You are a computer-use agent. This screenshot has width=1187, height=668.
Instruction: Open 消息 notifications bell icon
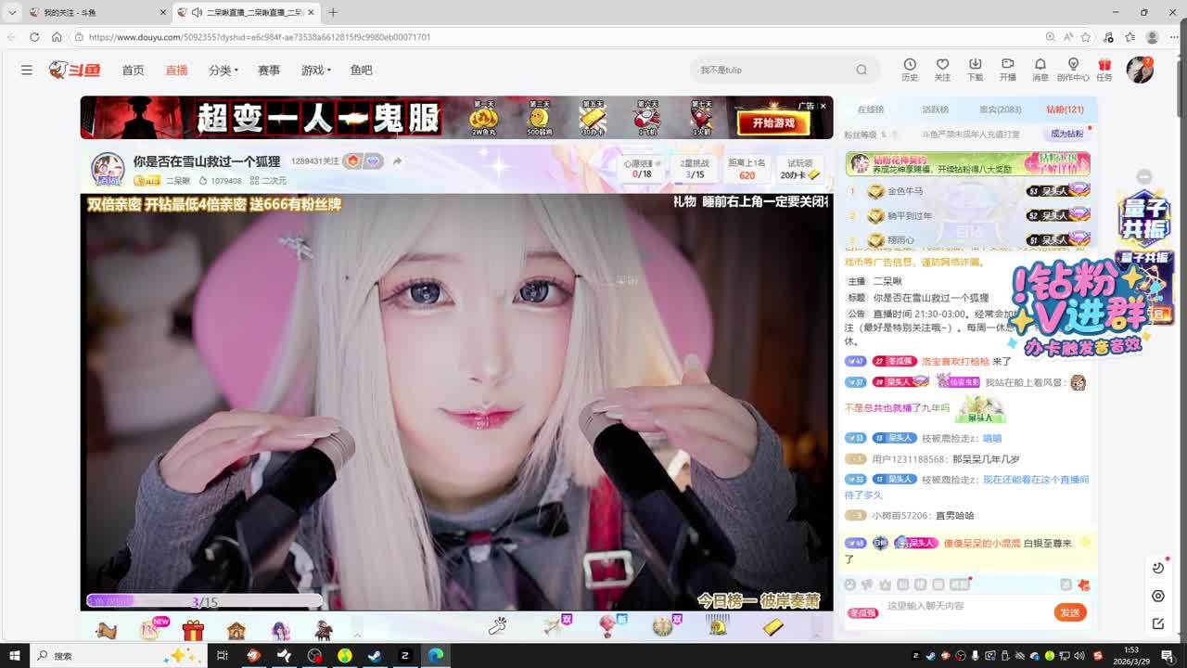[x=1040, y=69]
